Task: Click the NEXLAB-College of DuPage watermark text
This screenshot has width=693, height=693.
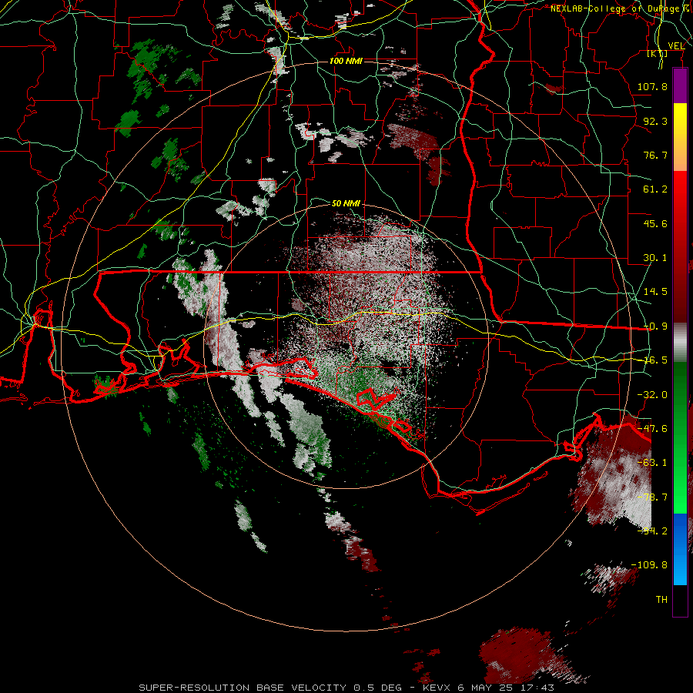Action: (619, 8)
